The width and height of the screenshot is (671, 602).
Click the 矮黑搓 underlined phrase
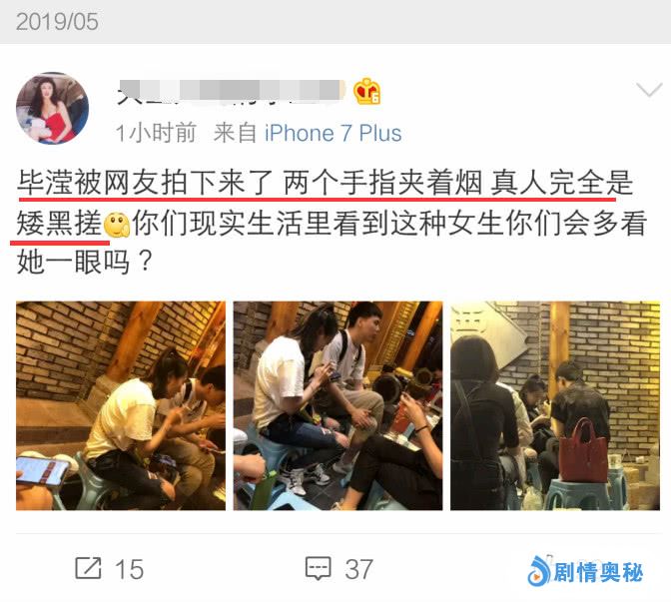coord(60,225)
